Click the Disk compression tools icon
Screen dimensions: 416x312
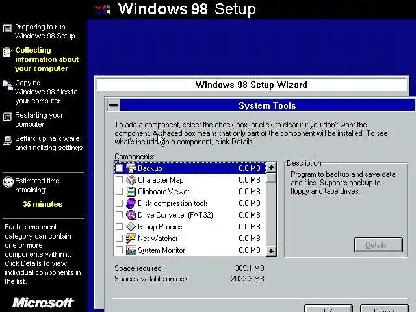(x=131, y=203)
